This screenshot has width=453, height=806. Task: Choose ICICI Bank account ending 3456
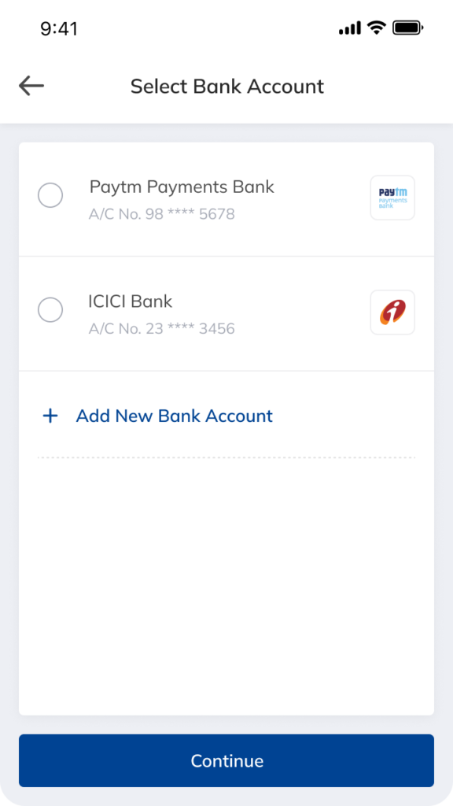226,312
